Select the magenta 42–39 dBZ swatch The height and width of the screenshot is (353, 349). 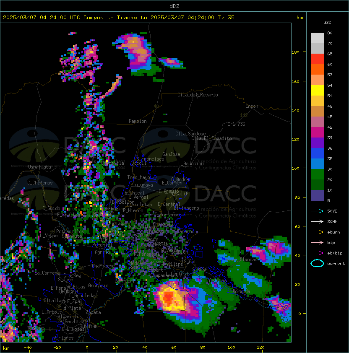point(317,132)
